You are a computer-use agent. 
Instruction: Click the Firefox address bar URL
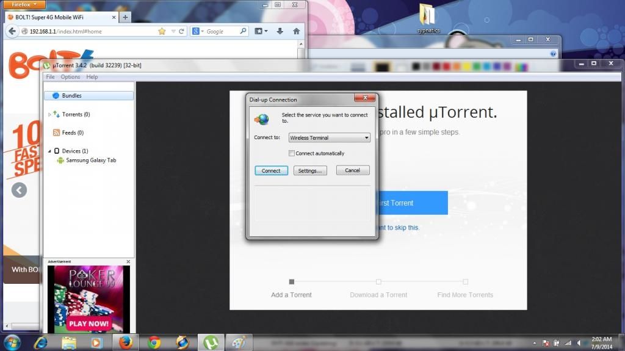point(66,32)
